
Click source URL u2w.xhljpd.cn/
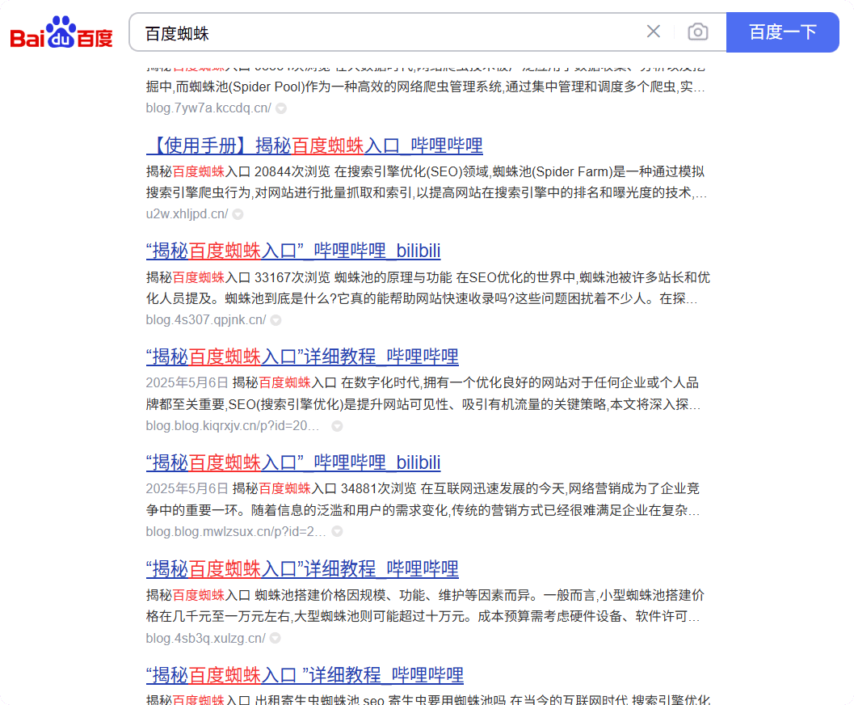(187, 213)
